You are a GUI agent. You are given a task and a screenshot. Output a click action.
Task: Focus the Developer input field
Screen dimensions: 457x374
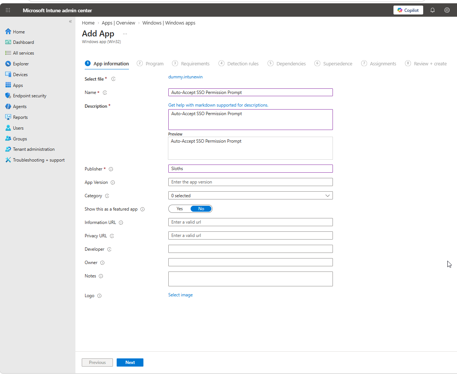[x=250, y=249]
